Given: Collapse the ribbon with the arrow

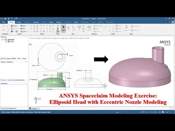Looking at the screenshot, I should pyautogui.click(x=170, y=22).
